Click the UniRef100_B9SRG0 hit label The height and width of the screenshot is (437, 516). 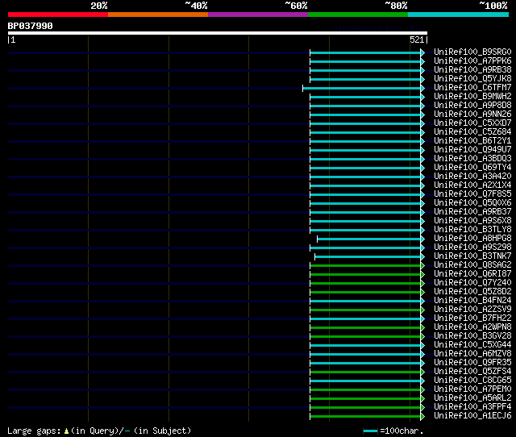tap(472, 52)
